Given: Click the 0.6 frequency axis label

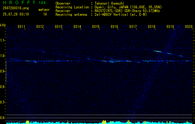Looking at the screenshot, I should tap(2, 118).
